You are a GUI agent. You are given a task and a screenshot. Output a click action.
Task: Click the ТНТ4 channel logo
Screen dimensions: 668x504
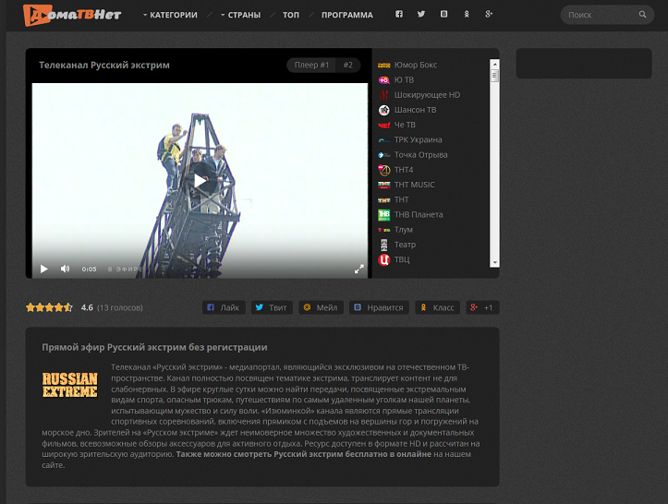(x=383, y=170)
